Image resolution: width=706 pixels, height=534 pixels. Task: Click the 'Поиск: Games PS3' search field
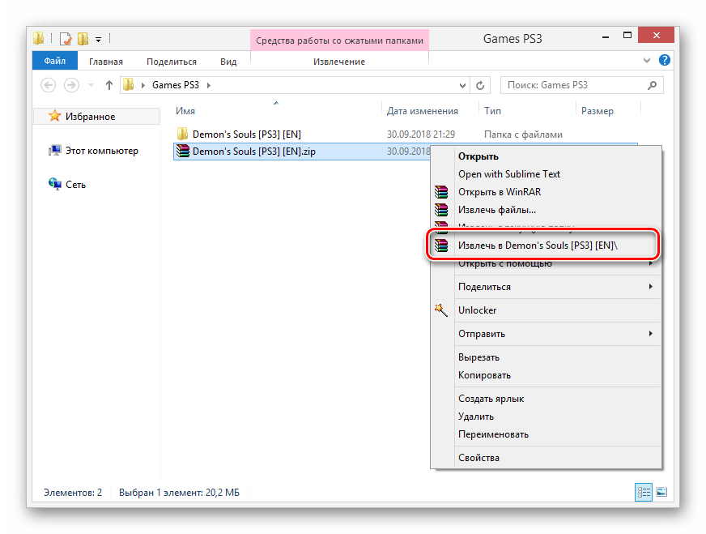pyautogui.click(x=573, y=85)
